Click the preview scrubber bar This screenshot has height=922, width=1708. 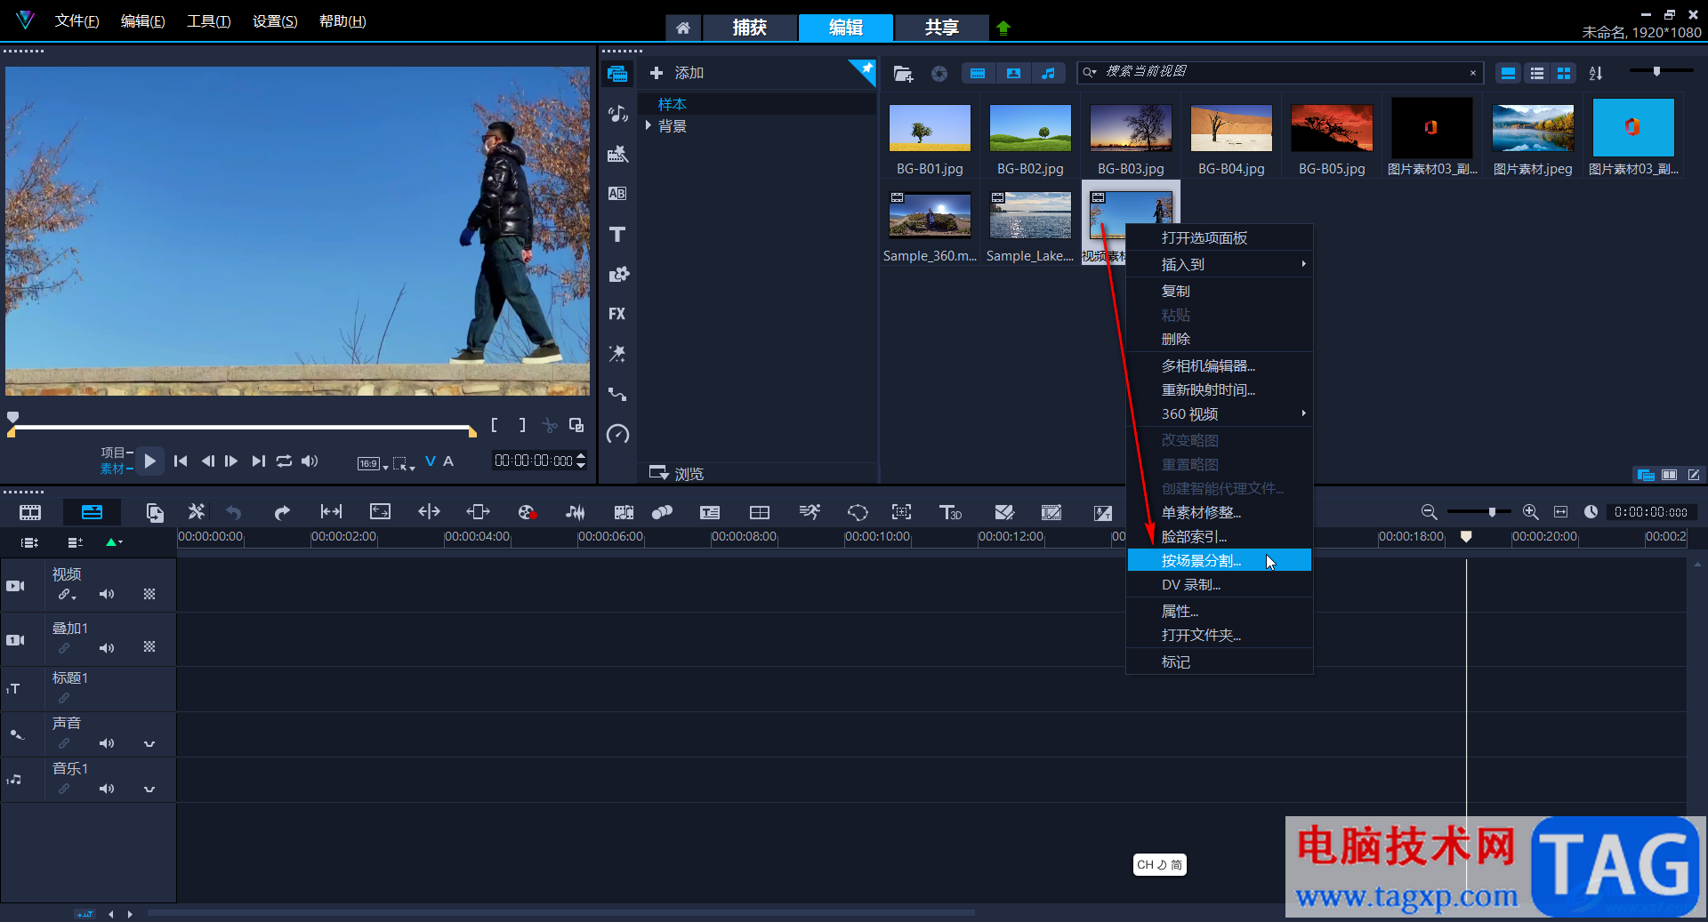(244, 428)
